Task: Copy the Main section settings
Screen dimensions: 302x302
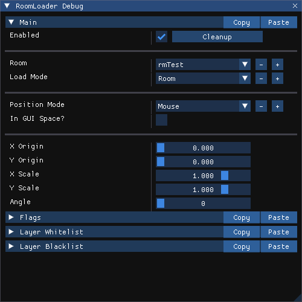Action: tap(242, 22)
